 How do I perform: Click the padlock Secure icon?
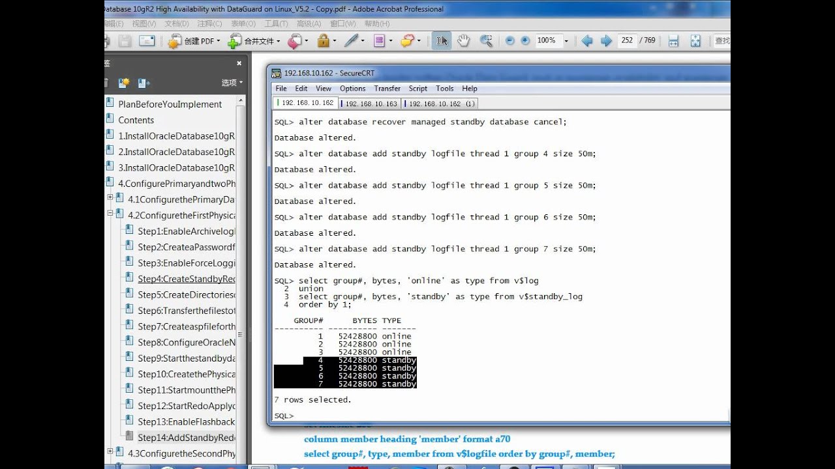point(323,40)
